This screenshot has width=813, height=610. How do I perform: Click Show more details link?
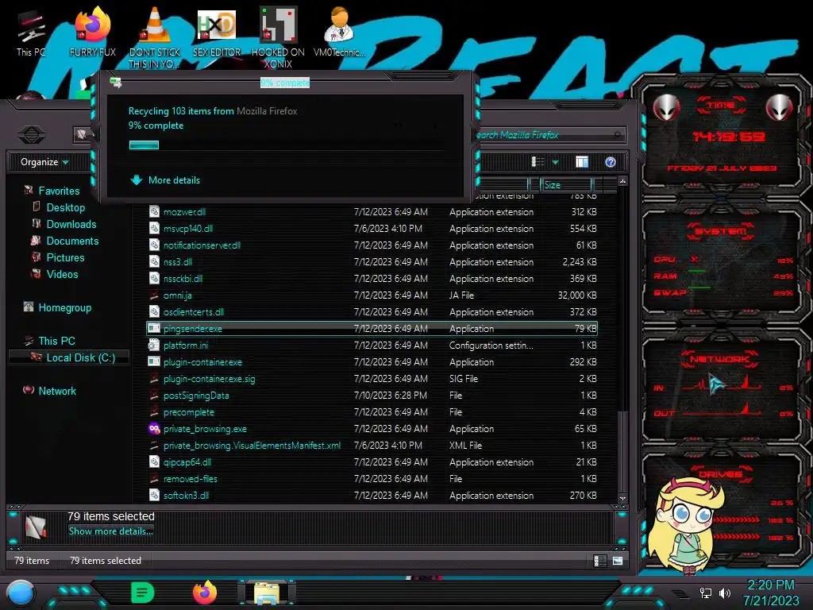click(110, 531)
